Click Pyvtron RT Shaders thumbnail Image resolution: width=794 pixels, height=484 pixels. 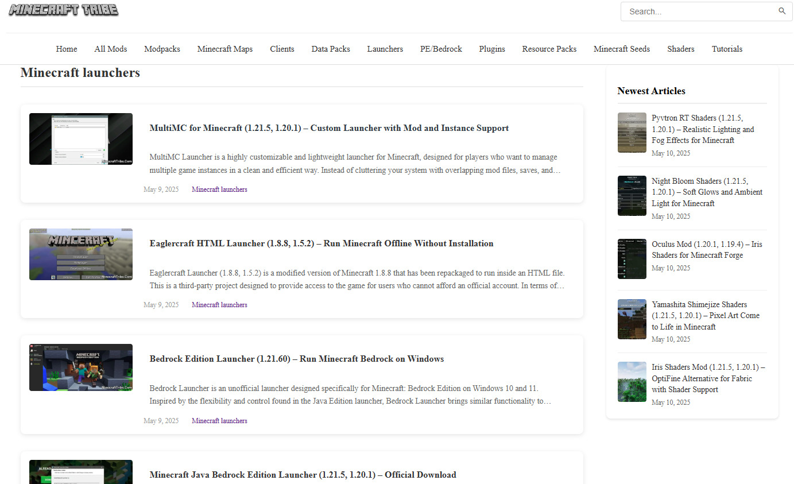[632, 133]
